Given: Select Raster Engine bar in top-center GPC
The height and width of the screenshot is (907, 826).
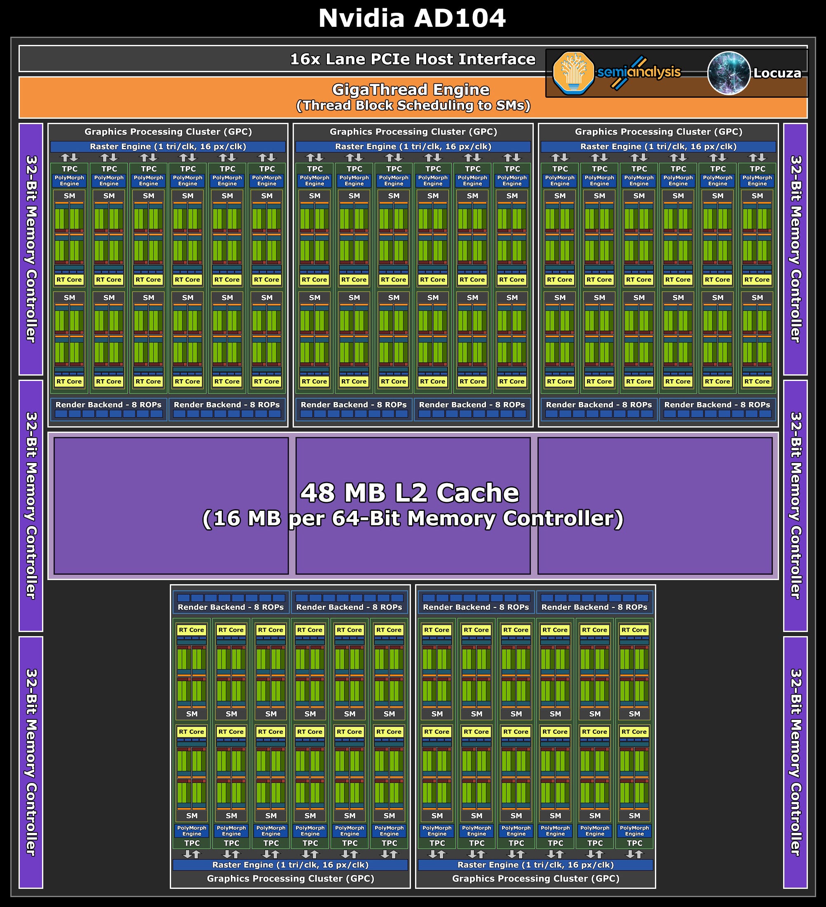Looking at the screenshot, I should 413,147.
